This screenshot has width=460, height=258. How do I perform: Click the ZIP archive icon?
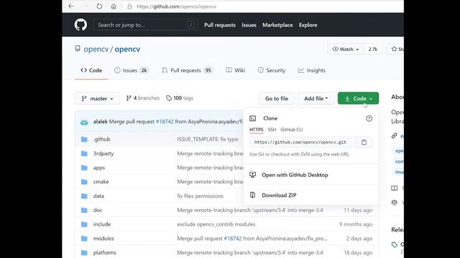click(252, 195)
